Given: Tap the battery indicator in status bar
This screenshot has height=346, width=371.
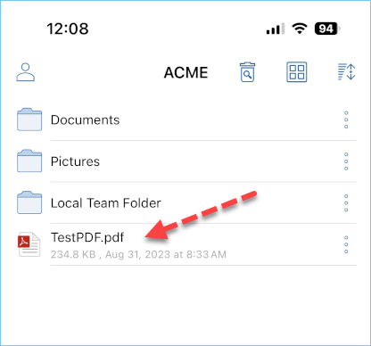Looking at the screenshot, I should click(x=327, y=29).
